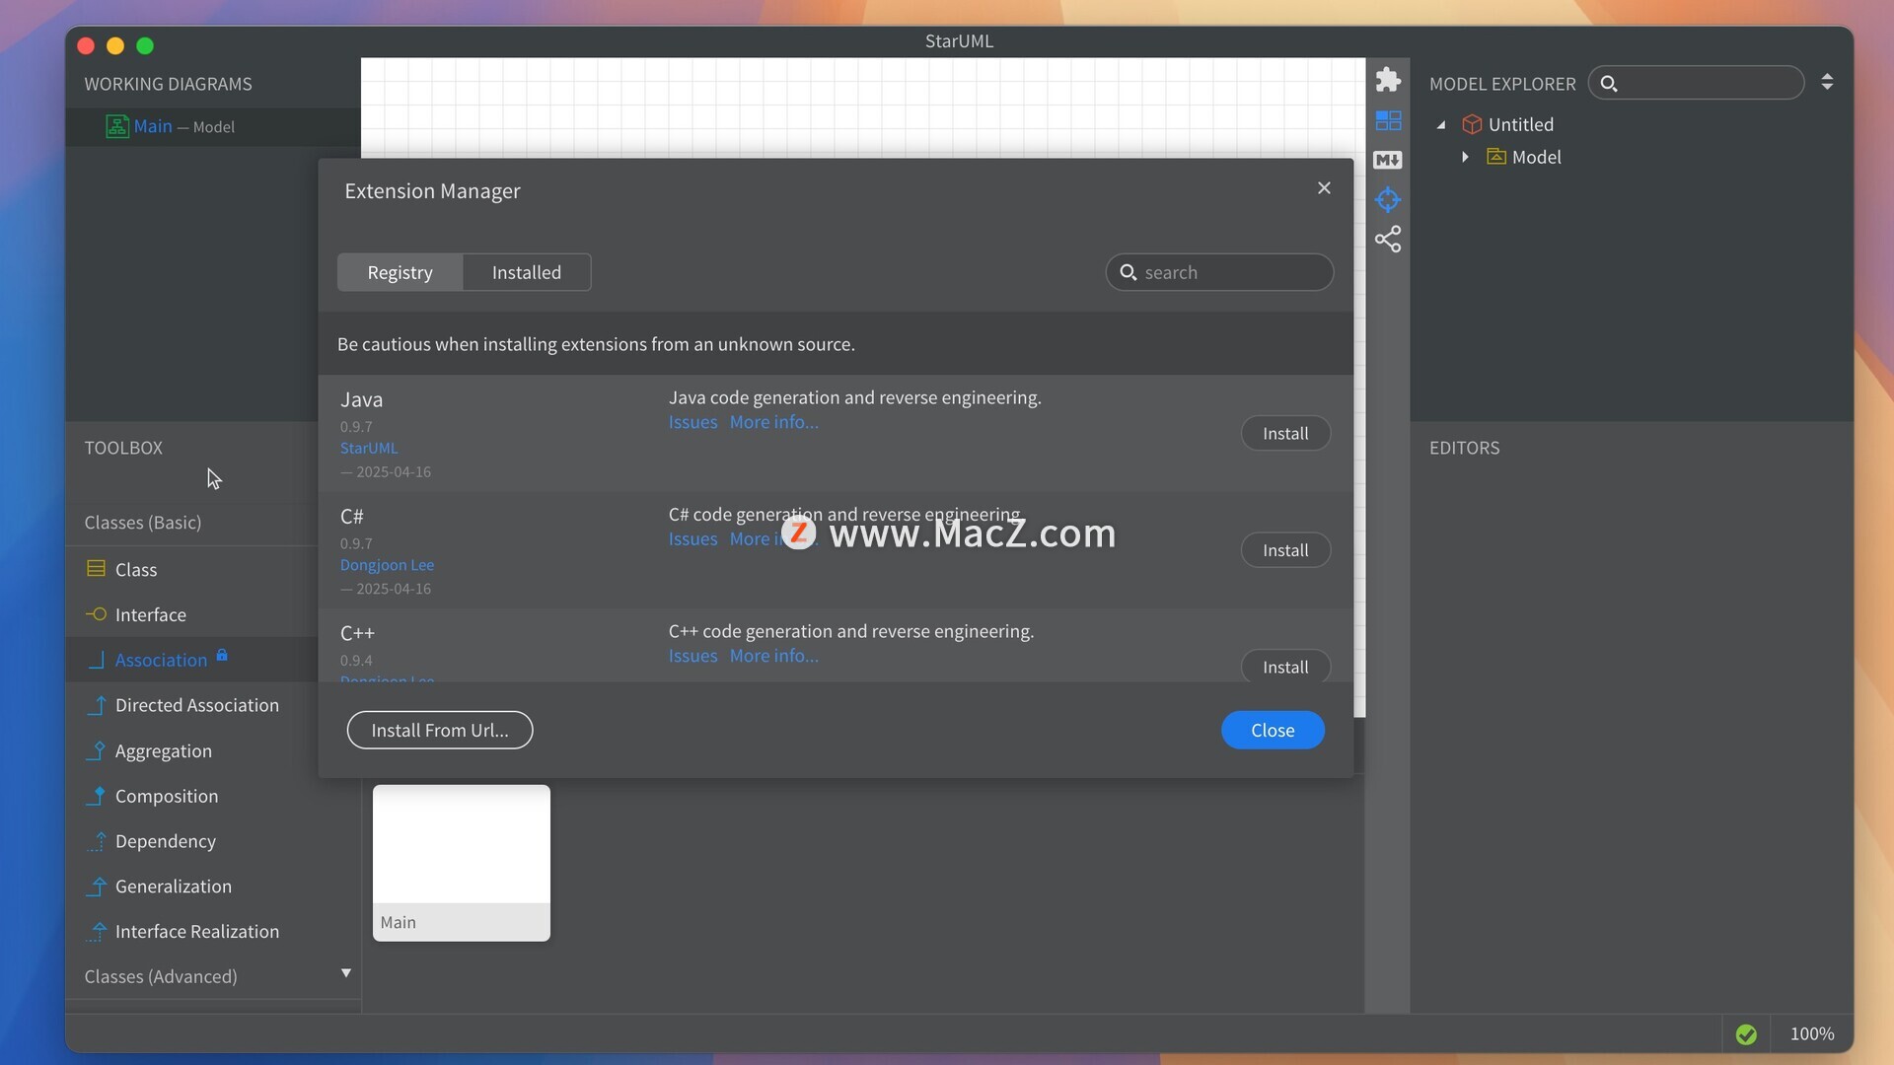Click the crosshair navigator icon in sidebar
Screen dimensions: 1894x1065
1388,199
